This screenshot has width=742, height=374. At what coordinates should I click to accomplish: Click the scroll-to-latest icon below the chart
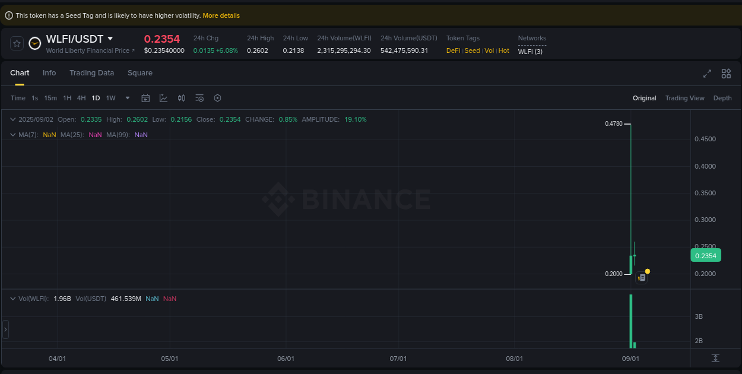(716, 359)
